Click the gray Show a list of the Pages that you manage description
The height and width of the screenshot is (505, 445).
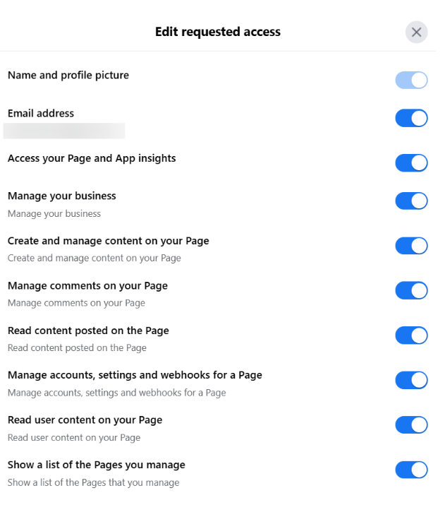click(x=93, y=482)
